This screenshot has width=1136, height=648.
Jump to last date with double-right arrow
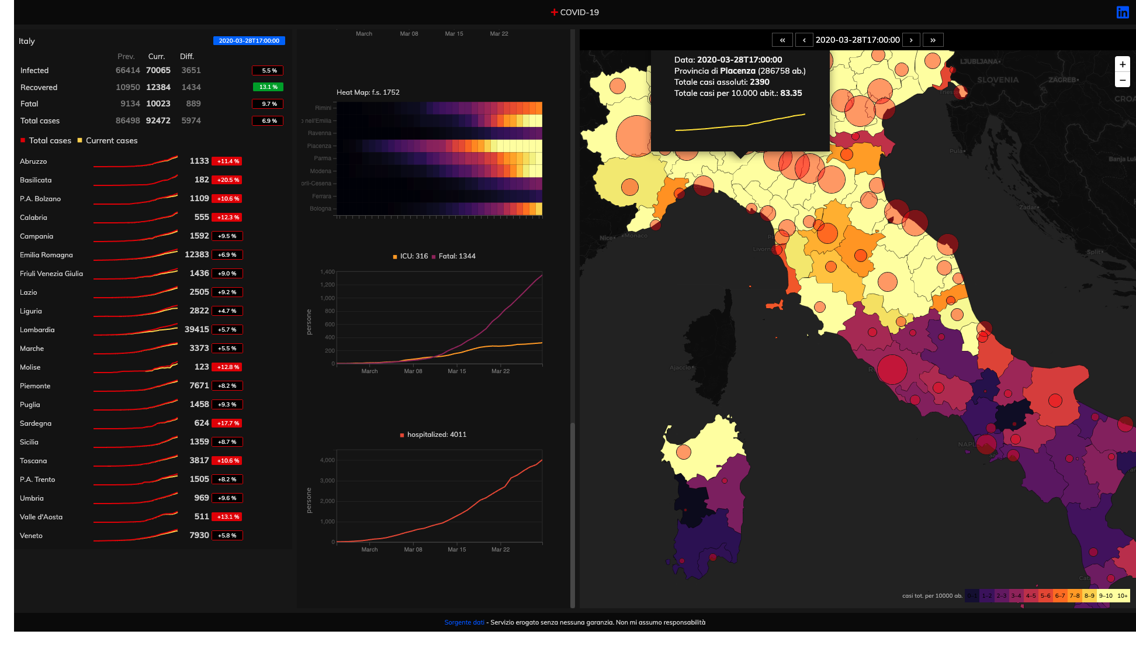coord(933,40)
